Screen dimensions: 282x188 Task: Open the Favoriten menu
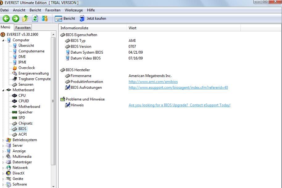pyautogui.click(x=53, y=10)
